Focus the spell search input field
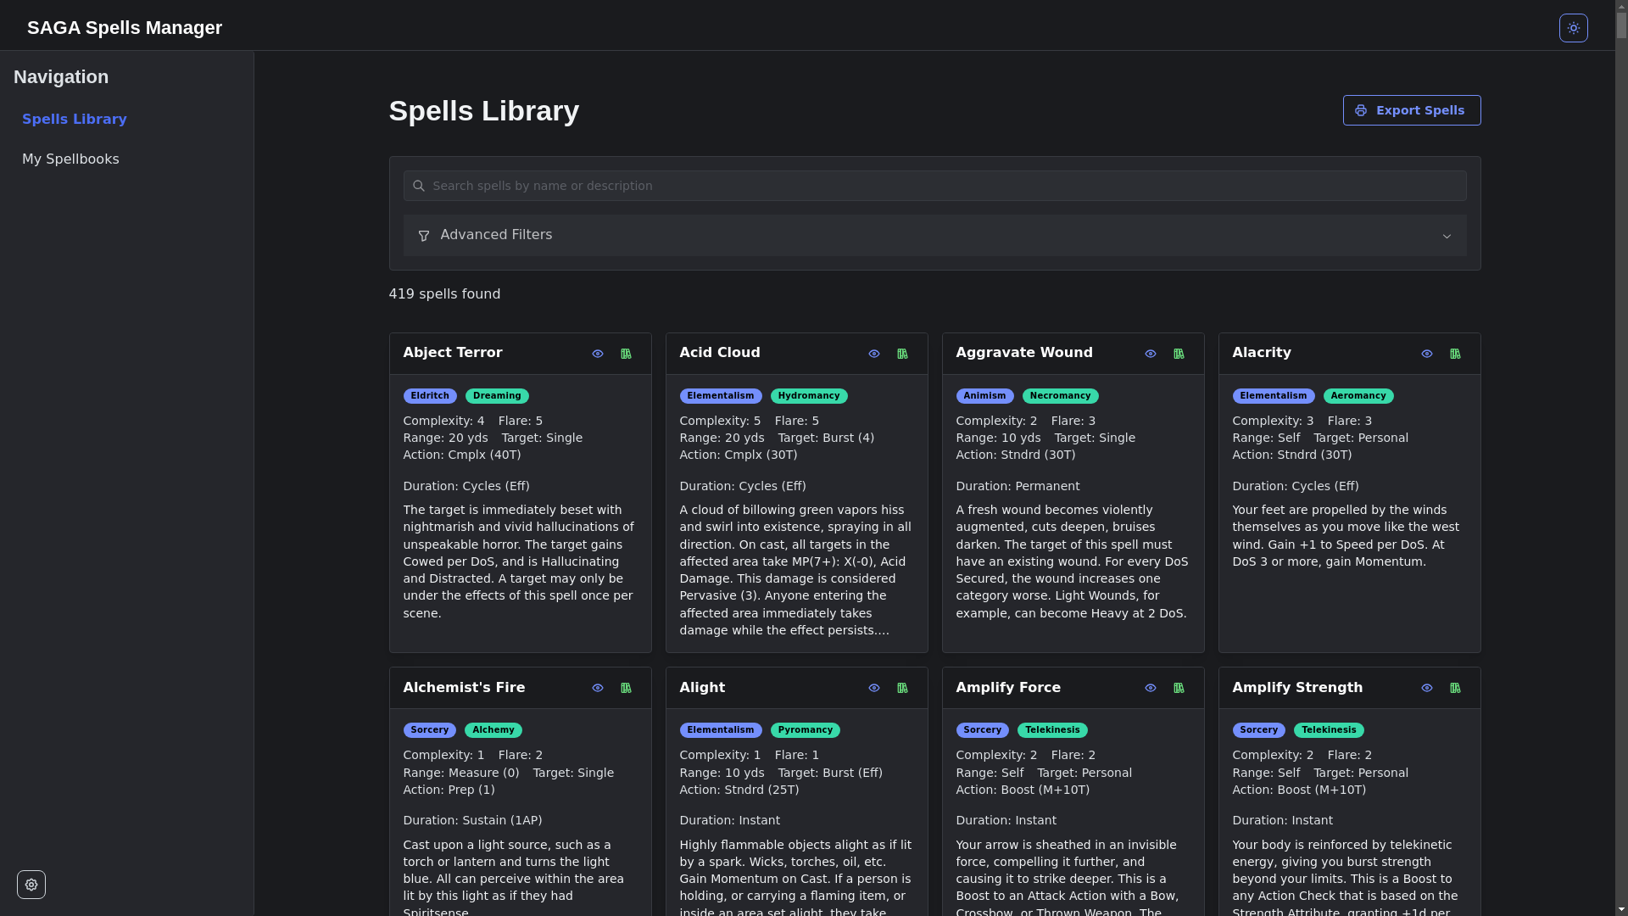 934,186
